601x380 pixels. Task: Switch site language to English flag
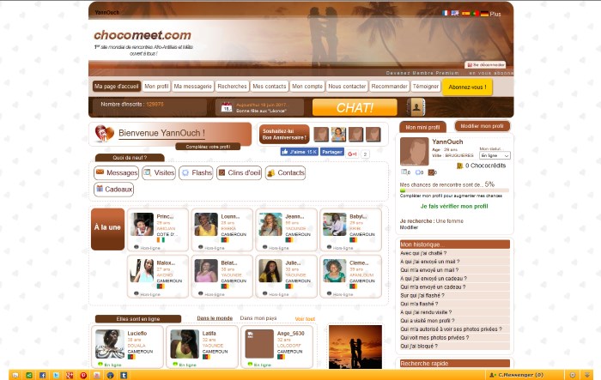(x=455, y=13)
